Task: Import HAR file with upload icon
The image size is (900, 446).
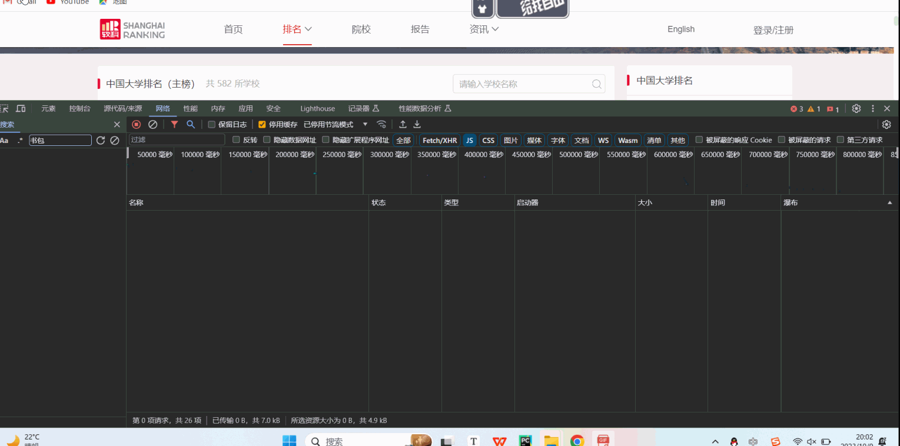Action: point(403,125)
